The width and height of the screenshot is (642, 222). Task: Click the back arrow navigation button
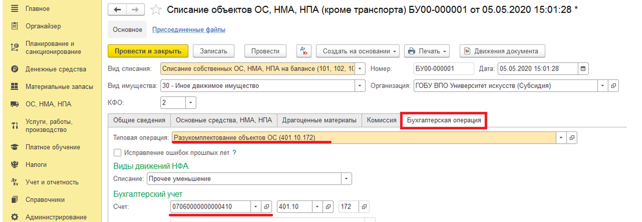(117, 10)
